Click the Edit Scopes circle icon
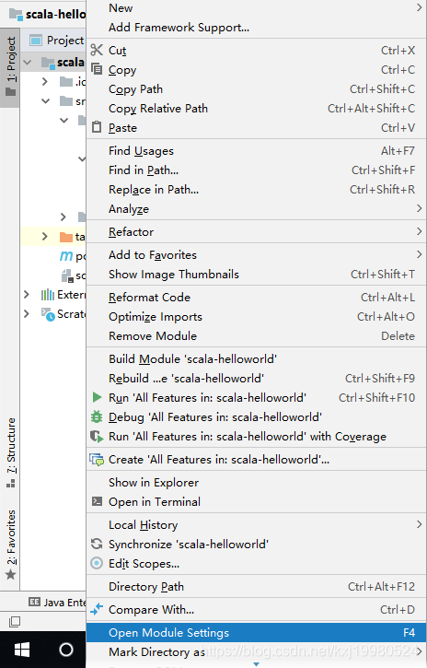Viewport: 427px width, 668px height. click(x=97, y=563)
